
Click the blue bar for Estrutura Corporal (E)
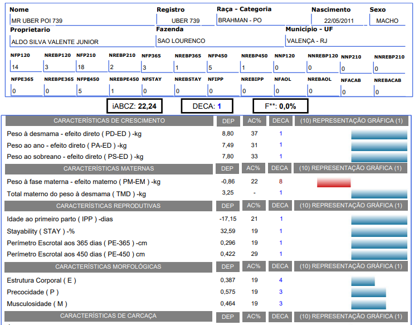[363, 280]
